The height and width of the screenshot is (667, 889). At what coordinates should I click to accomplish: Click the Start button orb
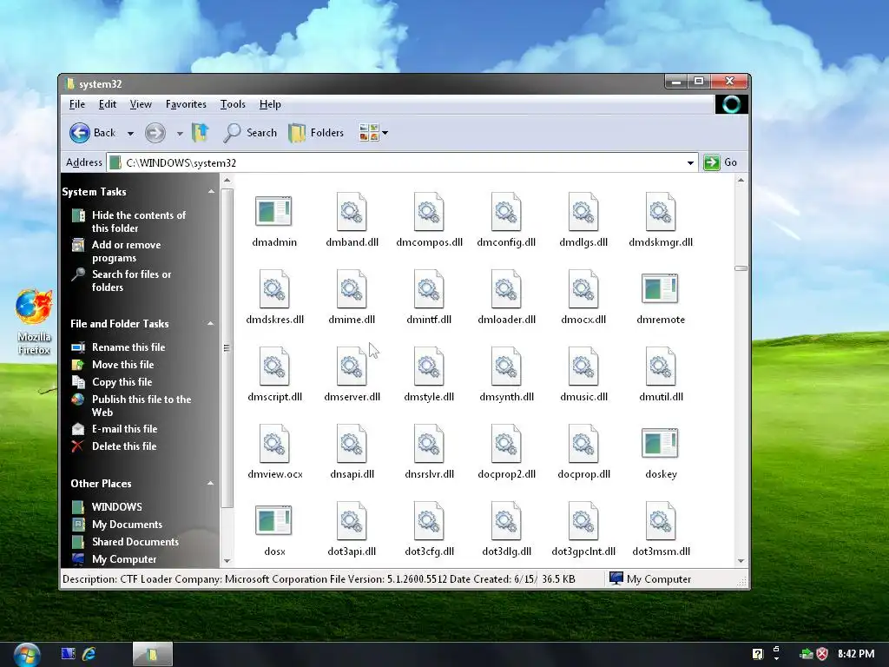coord(26,655)
